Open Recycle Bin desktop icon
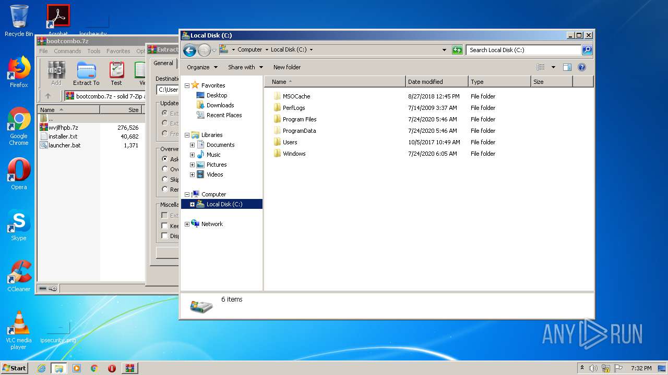This screenshot has width=668, height=375. 19,21
